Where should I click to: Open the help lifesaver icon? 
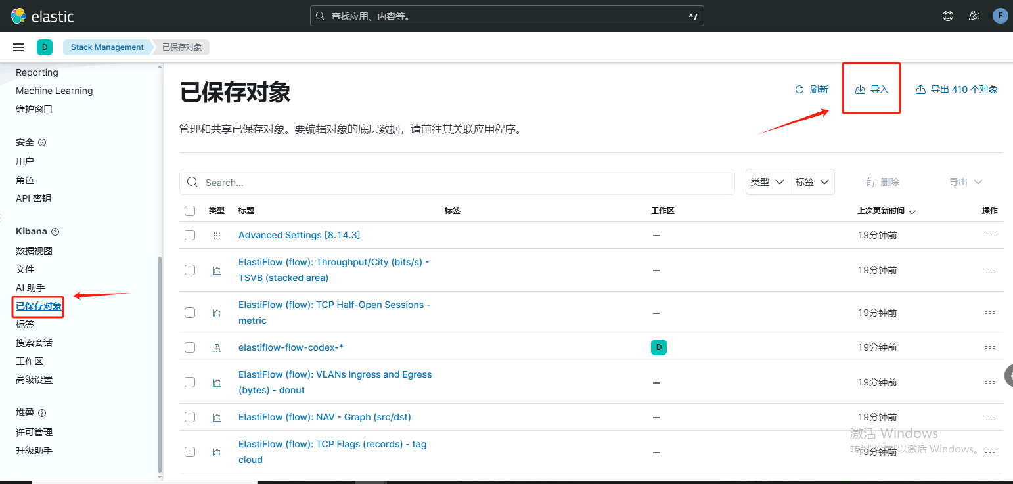[x=948, y=16]
